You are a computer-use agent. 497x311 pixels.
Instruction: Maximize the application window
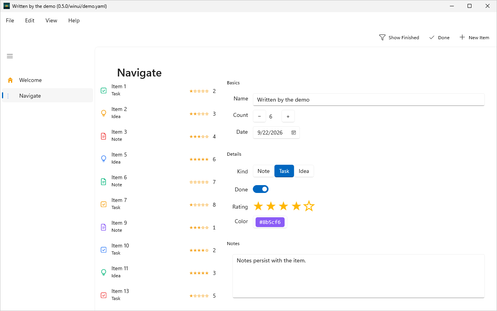point(470,6)
